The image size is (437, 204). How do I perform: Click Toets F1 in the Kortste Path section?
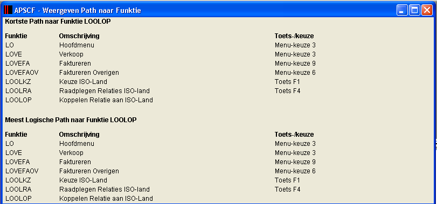coord(287,82)
